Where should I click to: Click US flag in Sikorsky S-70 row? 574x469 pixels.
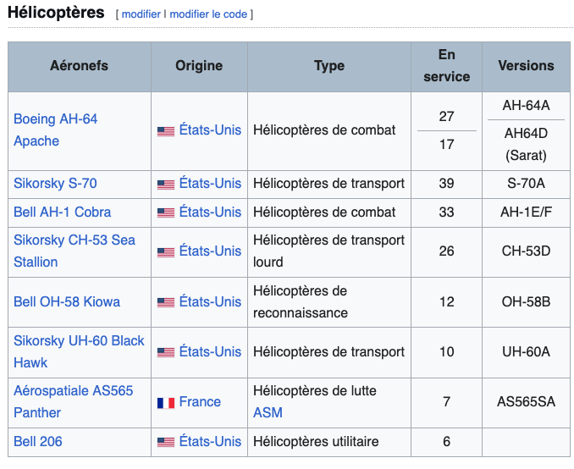[166, 185]
